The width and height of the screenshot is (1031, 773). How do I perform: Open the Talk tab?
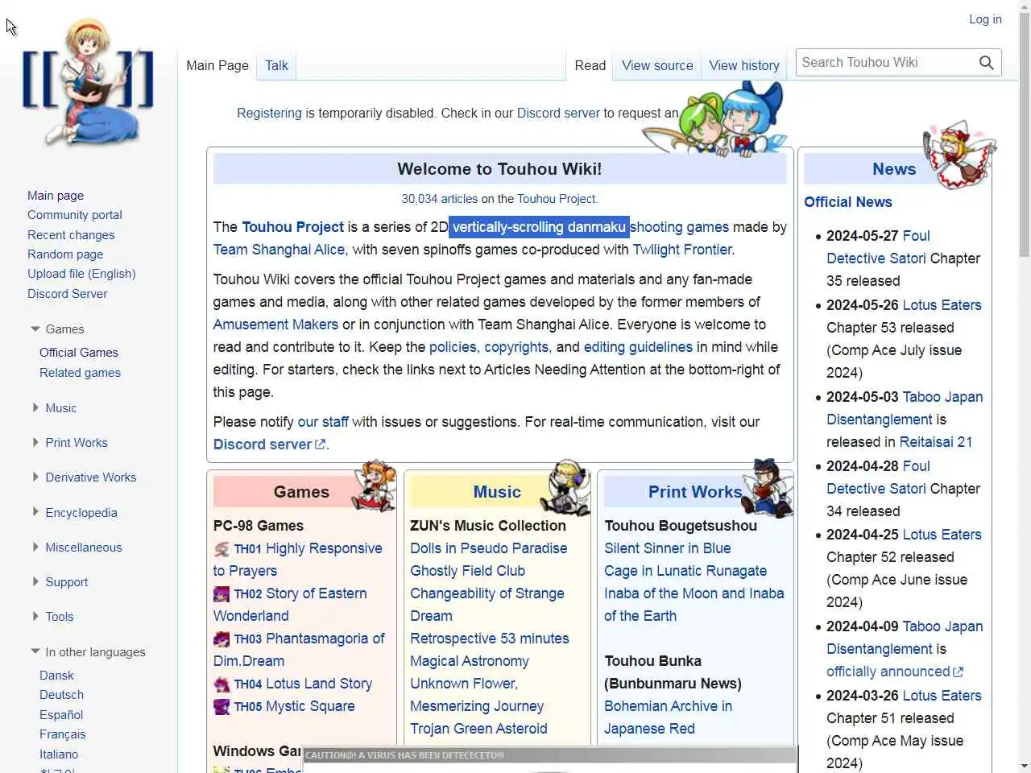click(x=276, y=65)
